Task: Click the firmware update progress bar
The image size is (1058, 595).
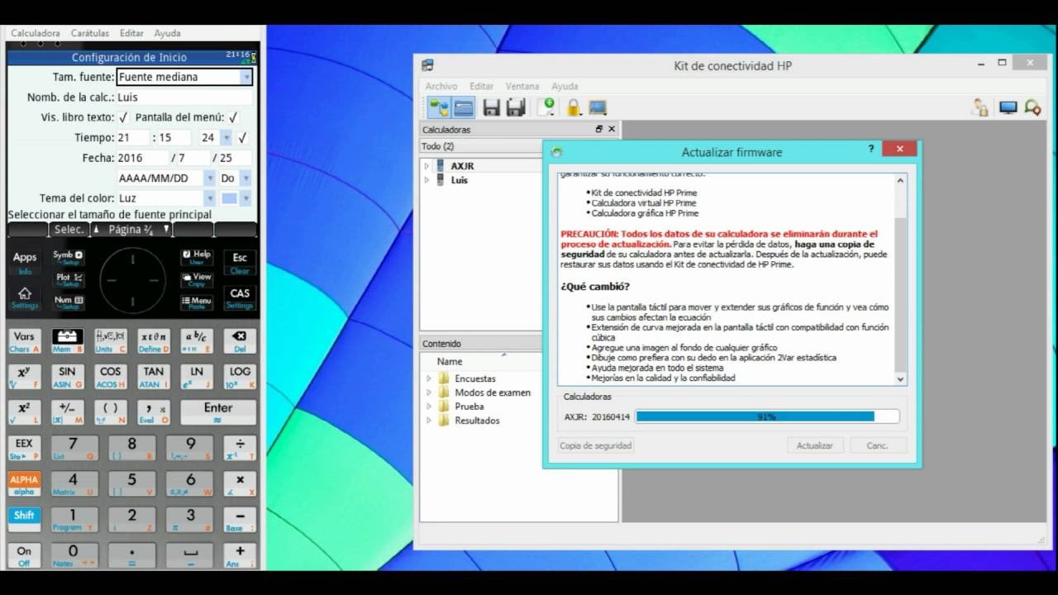Action: 767,416
